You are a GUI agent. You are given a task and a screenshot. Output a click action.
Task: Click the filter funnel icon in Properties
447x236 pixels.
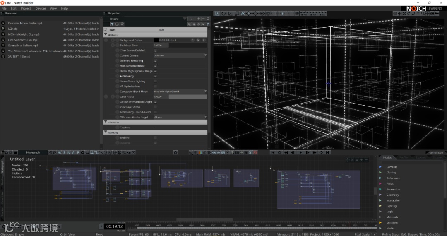112,24
